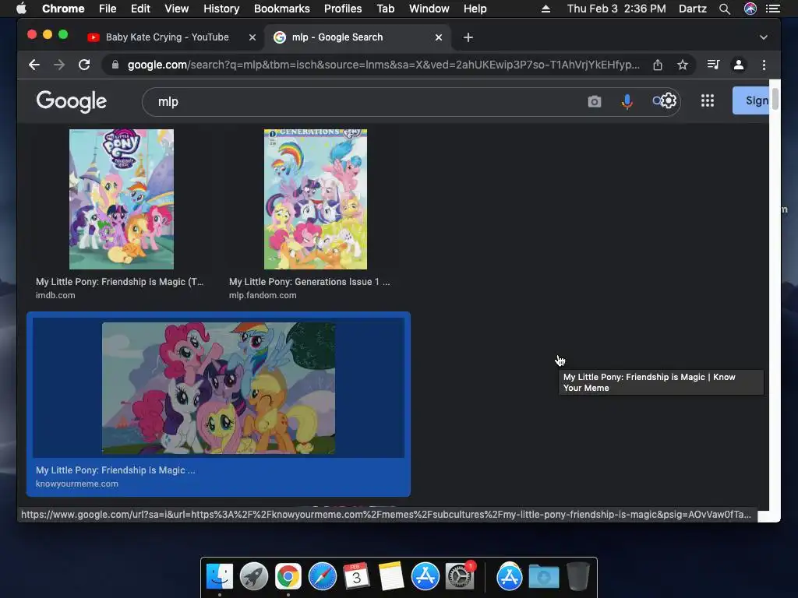Bookmark this page with the star
The image size is (798, 598).
(683, 65)
